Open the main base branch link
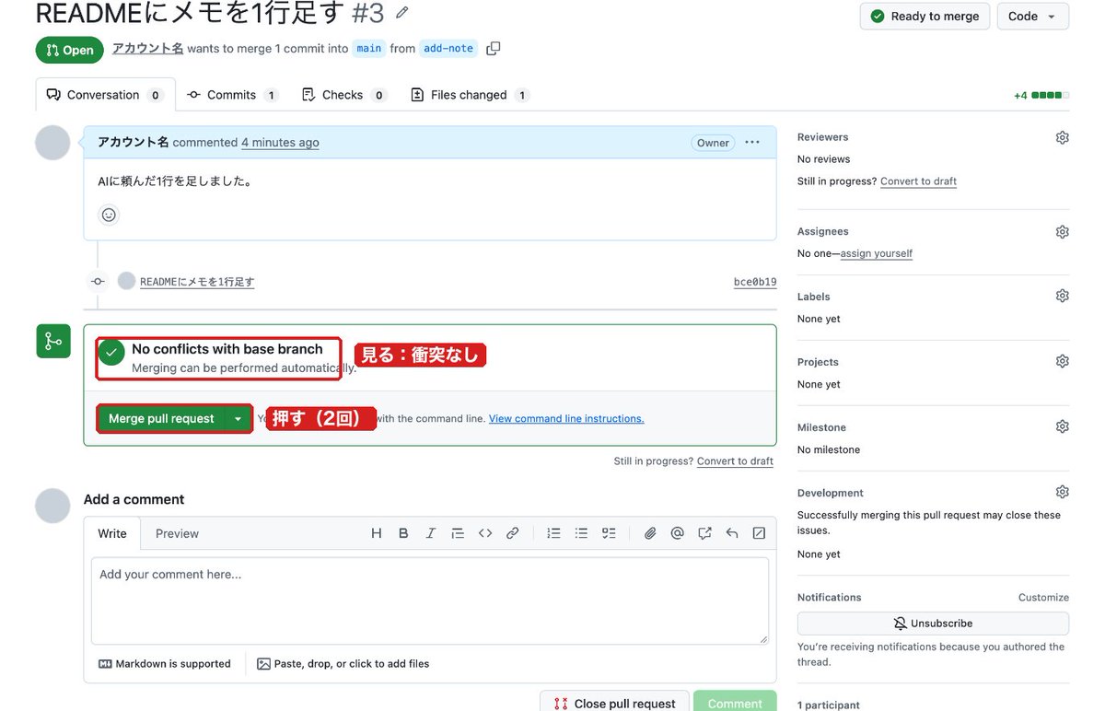Image resolution: width=1105 pixels, height=711 pixels. click(x=368, y=49)
